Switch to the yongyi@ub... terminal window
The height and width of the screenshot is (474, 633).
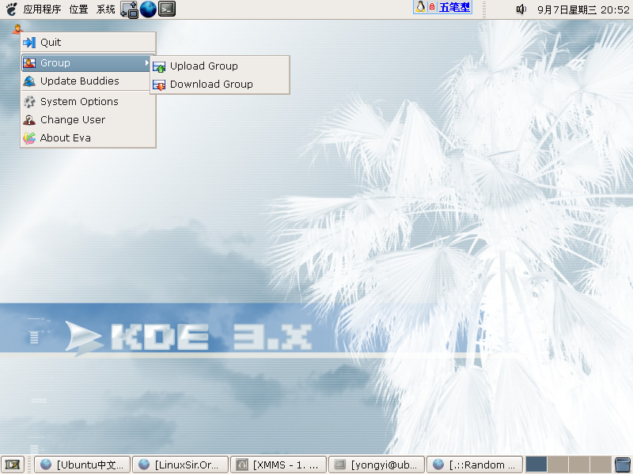377,465
